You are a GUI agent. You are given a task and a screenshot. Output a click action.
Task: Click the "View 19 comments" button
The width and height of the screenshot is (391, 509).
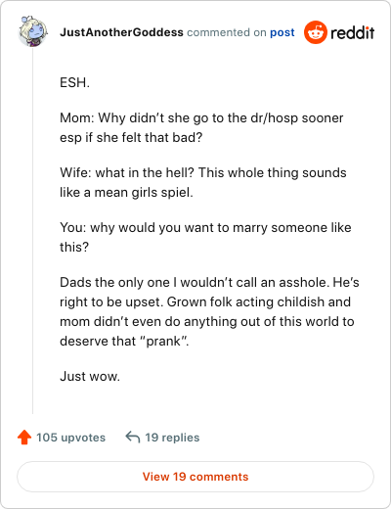click(x=195, y=477)
